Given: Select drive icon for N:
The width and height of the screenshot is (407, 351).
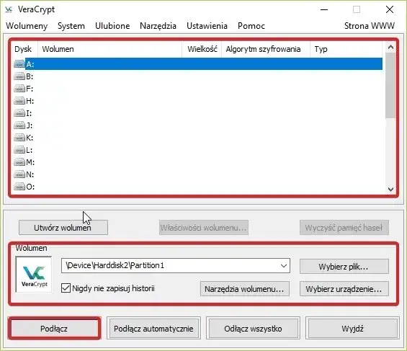Looking at the screenshot, I should click(19, 174).
